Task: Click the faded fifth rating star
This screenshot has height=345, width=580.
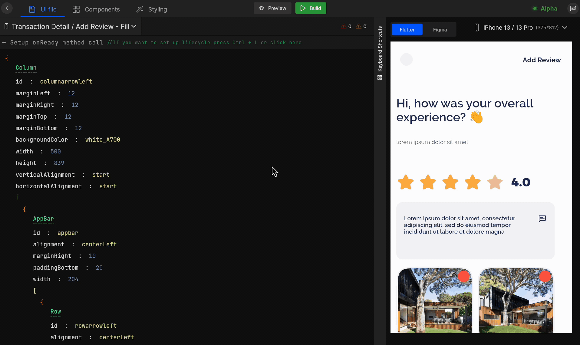Action: [x=495, y=182]
